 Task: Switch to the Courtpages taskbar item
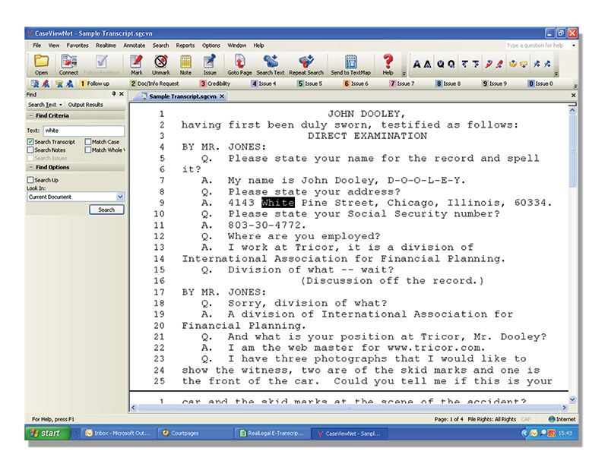pyautogui.click(x=195, y=434)
